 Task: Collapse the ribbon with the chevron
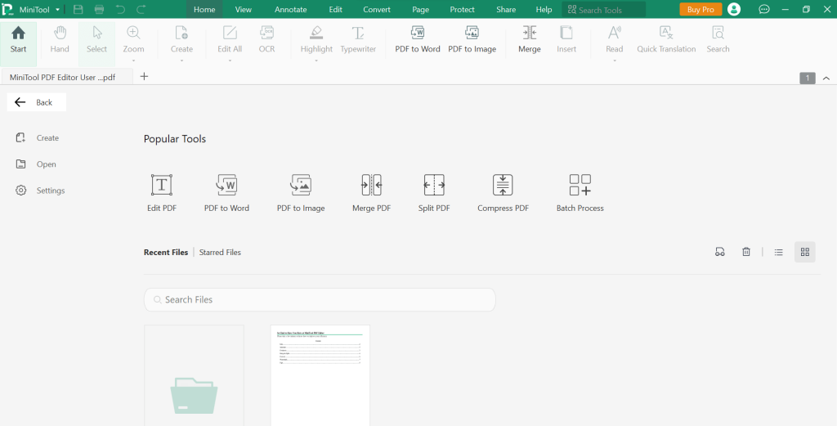click(826, 78)
